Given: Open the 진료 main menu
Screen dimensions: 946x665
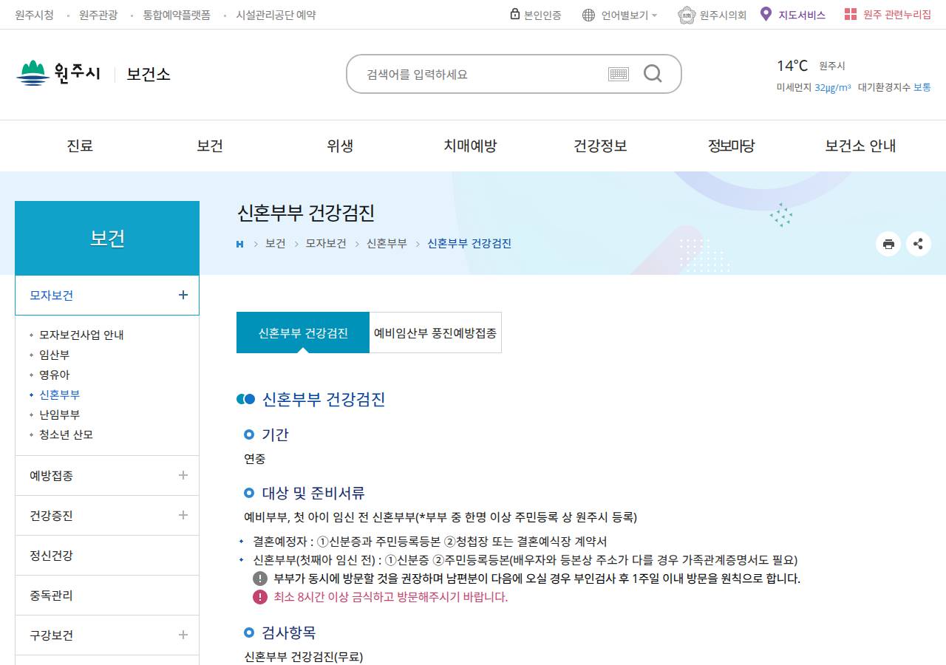Looking at the screenshot, I should coord(80,146).
